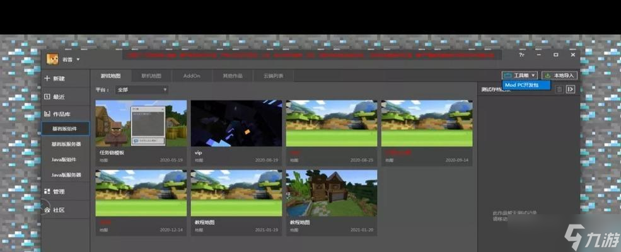
Task: Open the map thumbnail dated 2020-12-14
Action: [x=141, y=193]
